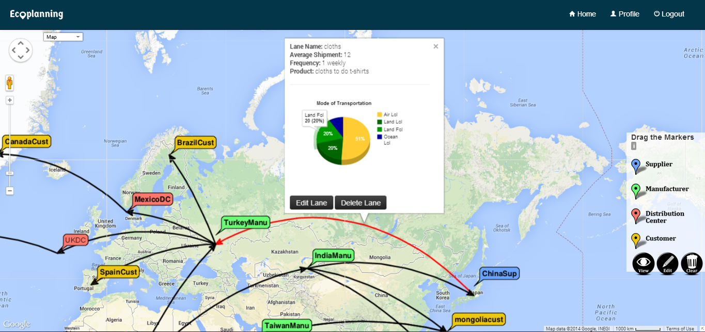Click the yellow Air Lcl legend swatch
705x332 pixels.
tap(380, 114)
